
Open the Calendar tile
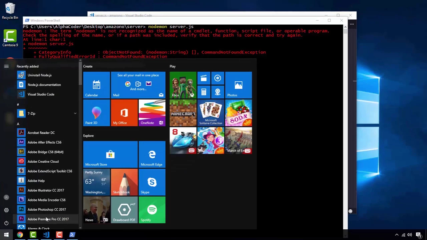(96, 85)
